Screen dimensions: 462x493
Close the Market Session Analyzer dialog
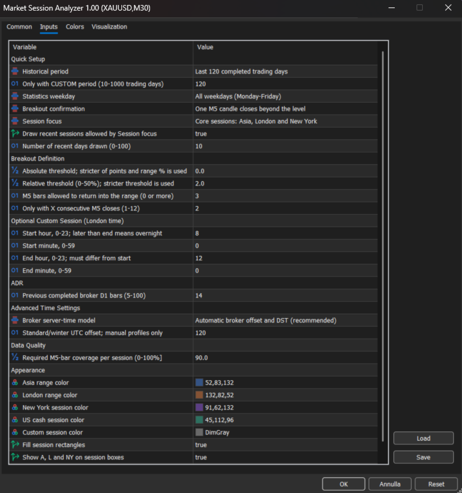point(448,7)
